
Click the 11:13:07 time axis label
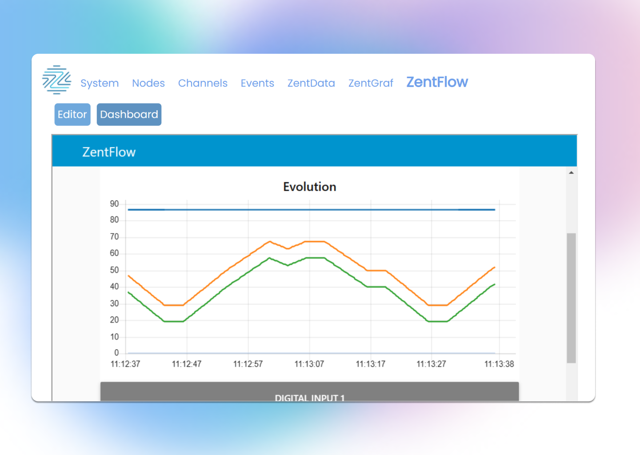[309, 364]
